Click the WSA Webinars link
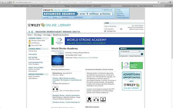173x108 pixels. click(33, 79)
